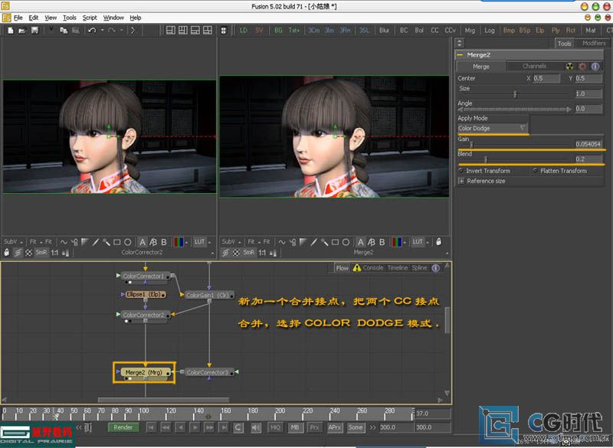Click the Redo arrow icon
Screen dimensions: 613x448
point(112,31)
